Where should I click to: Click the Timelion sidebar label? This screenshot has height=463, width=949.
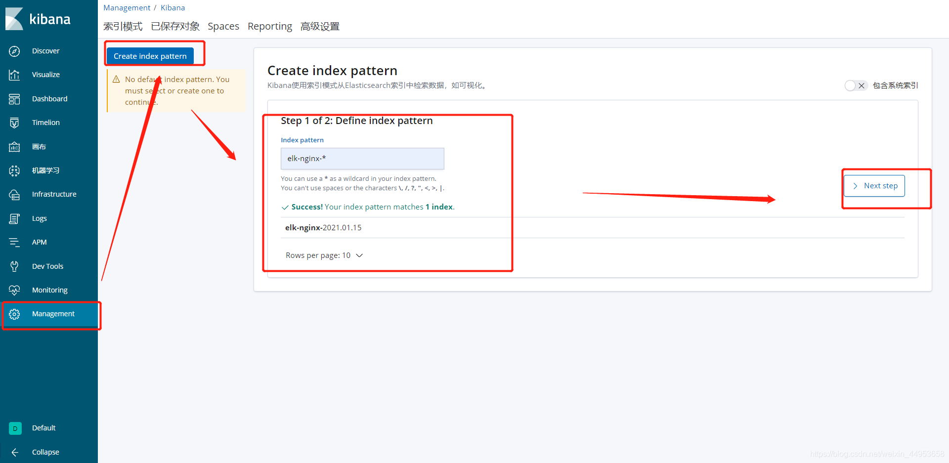coord(46,123)
